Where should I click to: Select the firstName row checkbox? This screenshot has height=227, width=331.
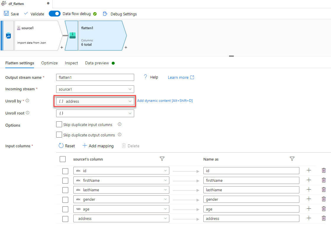65,180
